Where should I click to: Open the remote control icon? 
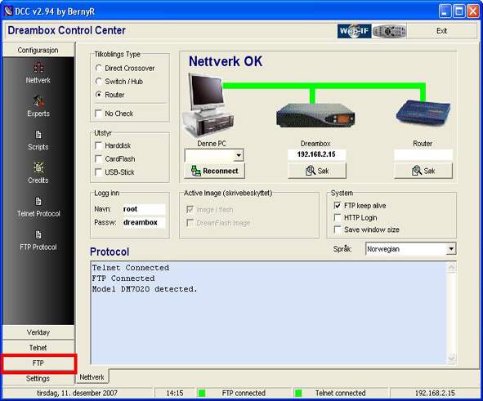click(x=389, y=31)
